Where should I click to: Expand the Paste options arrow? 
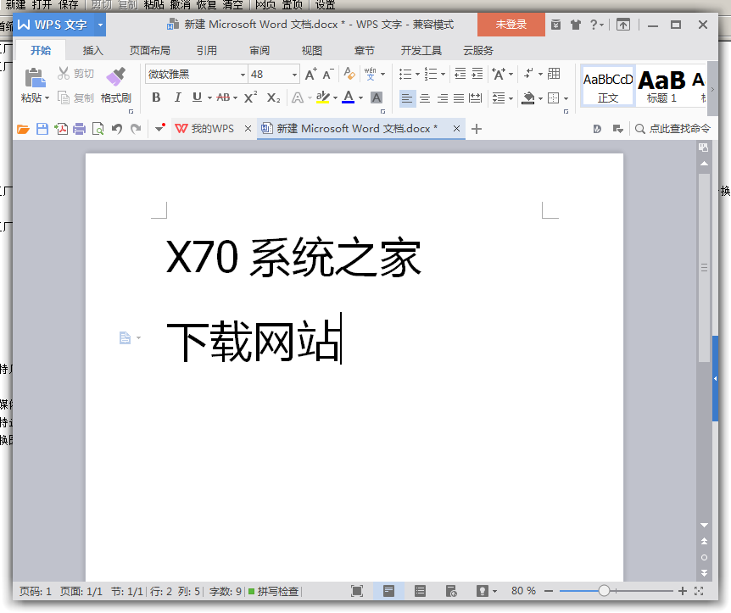[47, 98]
